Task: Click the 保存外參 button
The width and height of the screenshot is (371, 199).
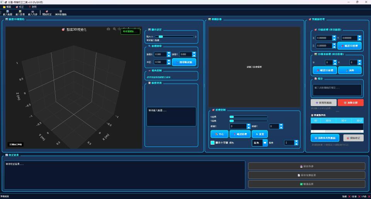Action: pos(306,166)
